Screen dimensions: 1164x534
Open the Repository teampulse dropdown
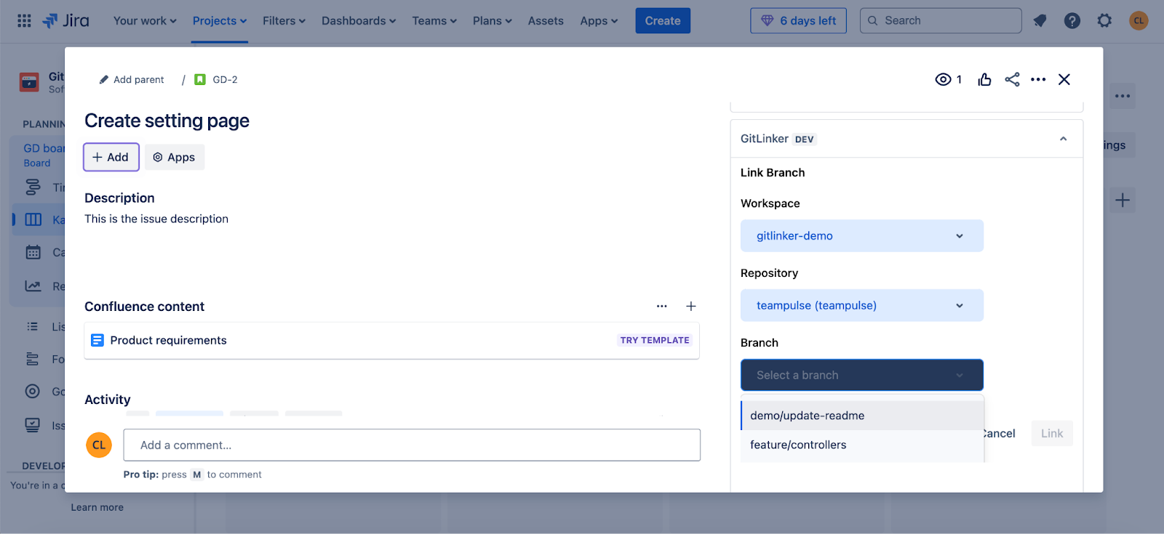tap(861, 306)
